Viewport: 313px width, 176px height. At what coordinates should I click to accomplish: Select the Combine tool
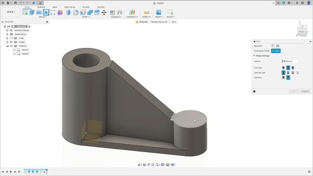tap(90, 12)
